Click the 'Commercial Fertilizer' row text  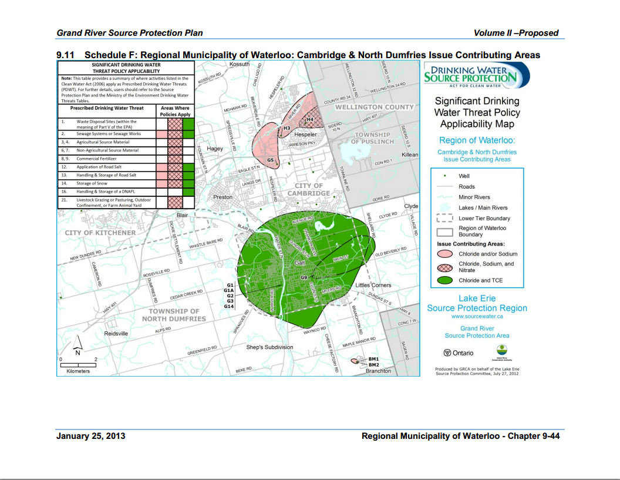tap(96, 159)
